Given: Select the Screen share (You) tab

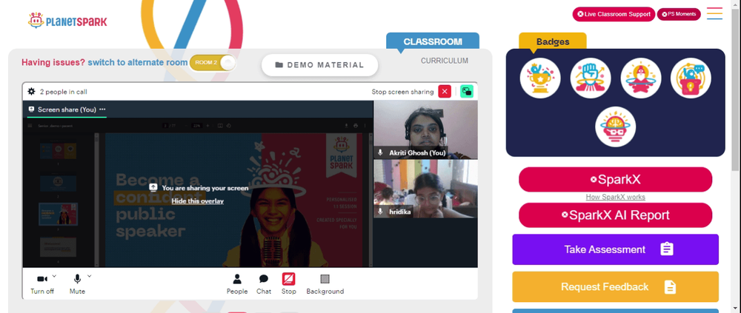Looking at the screenshot, I should pos(67,110).
